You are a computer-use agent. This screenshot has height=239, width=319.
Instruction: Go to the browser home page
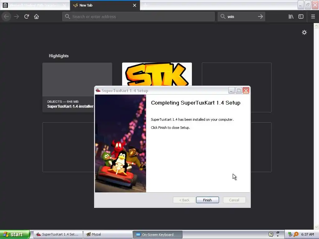pos(36,17)
